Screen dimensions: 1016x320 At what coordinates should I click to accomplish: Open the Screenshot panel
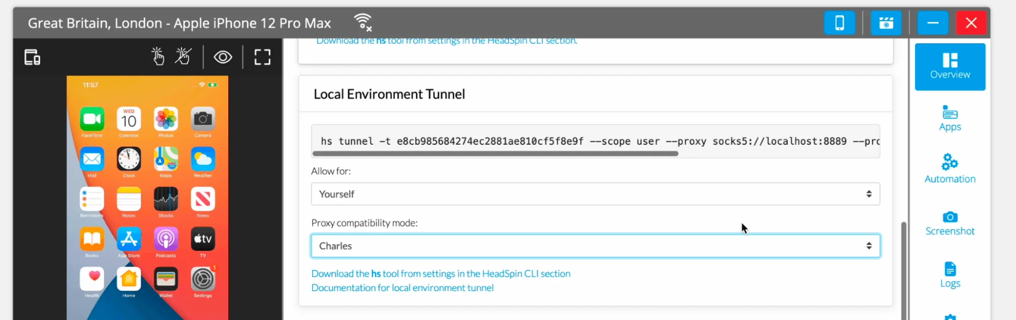tap(949, 223)
